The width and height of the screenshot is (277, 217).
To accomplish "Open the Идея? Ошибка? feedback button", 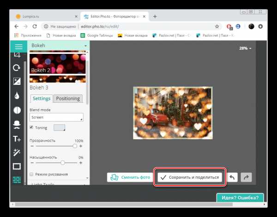I will [x=240, y=198].
